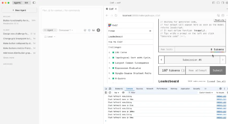Go to previous submission arrow

[x=161, y=60]
